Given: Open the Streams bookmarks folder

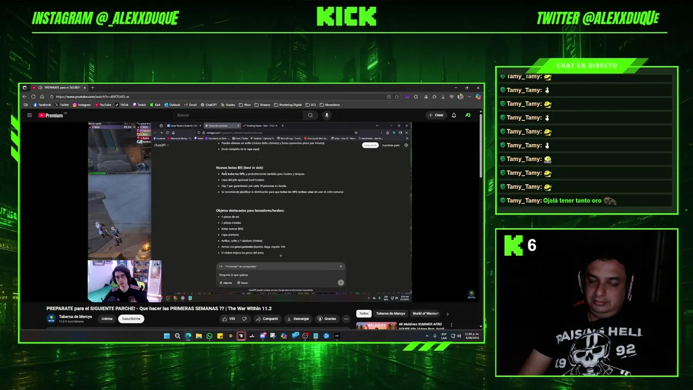Looking at the screenshot, I should pyautogui.click(x=263, y=105).
